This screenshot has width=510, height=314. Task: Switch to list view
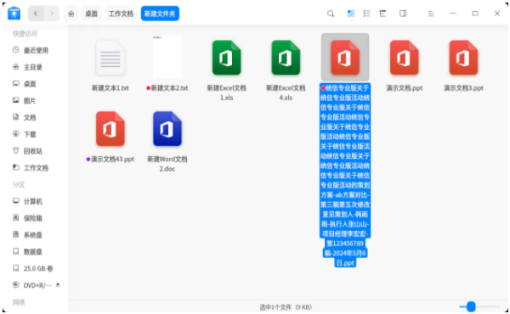point(366,14)
